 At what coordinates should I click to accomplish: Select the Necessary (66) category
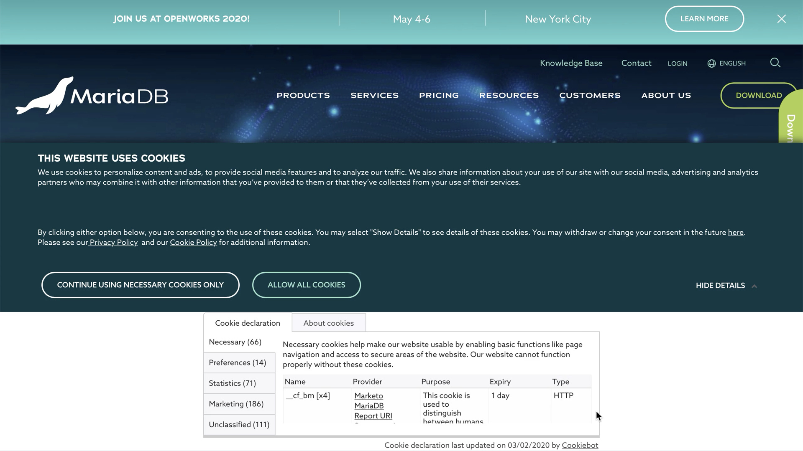pyautogui.click(x=239, y=342)
